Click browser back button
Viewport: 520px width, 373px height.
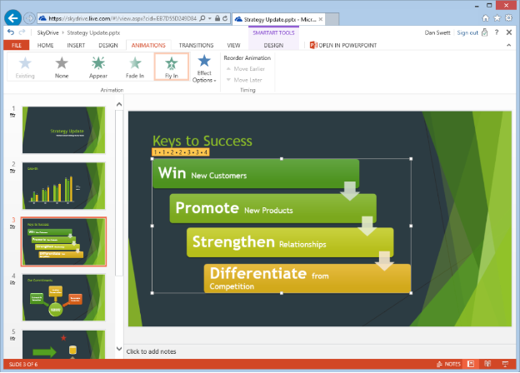pyautogui.click(x=12, y=17)
